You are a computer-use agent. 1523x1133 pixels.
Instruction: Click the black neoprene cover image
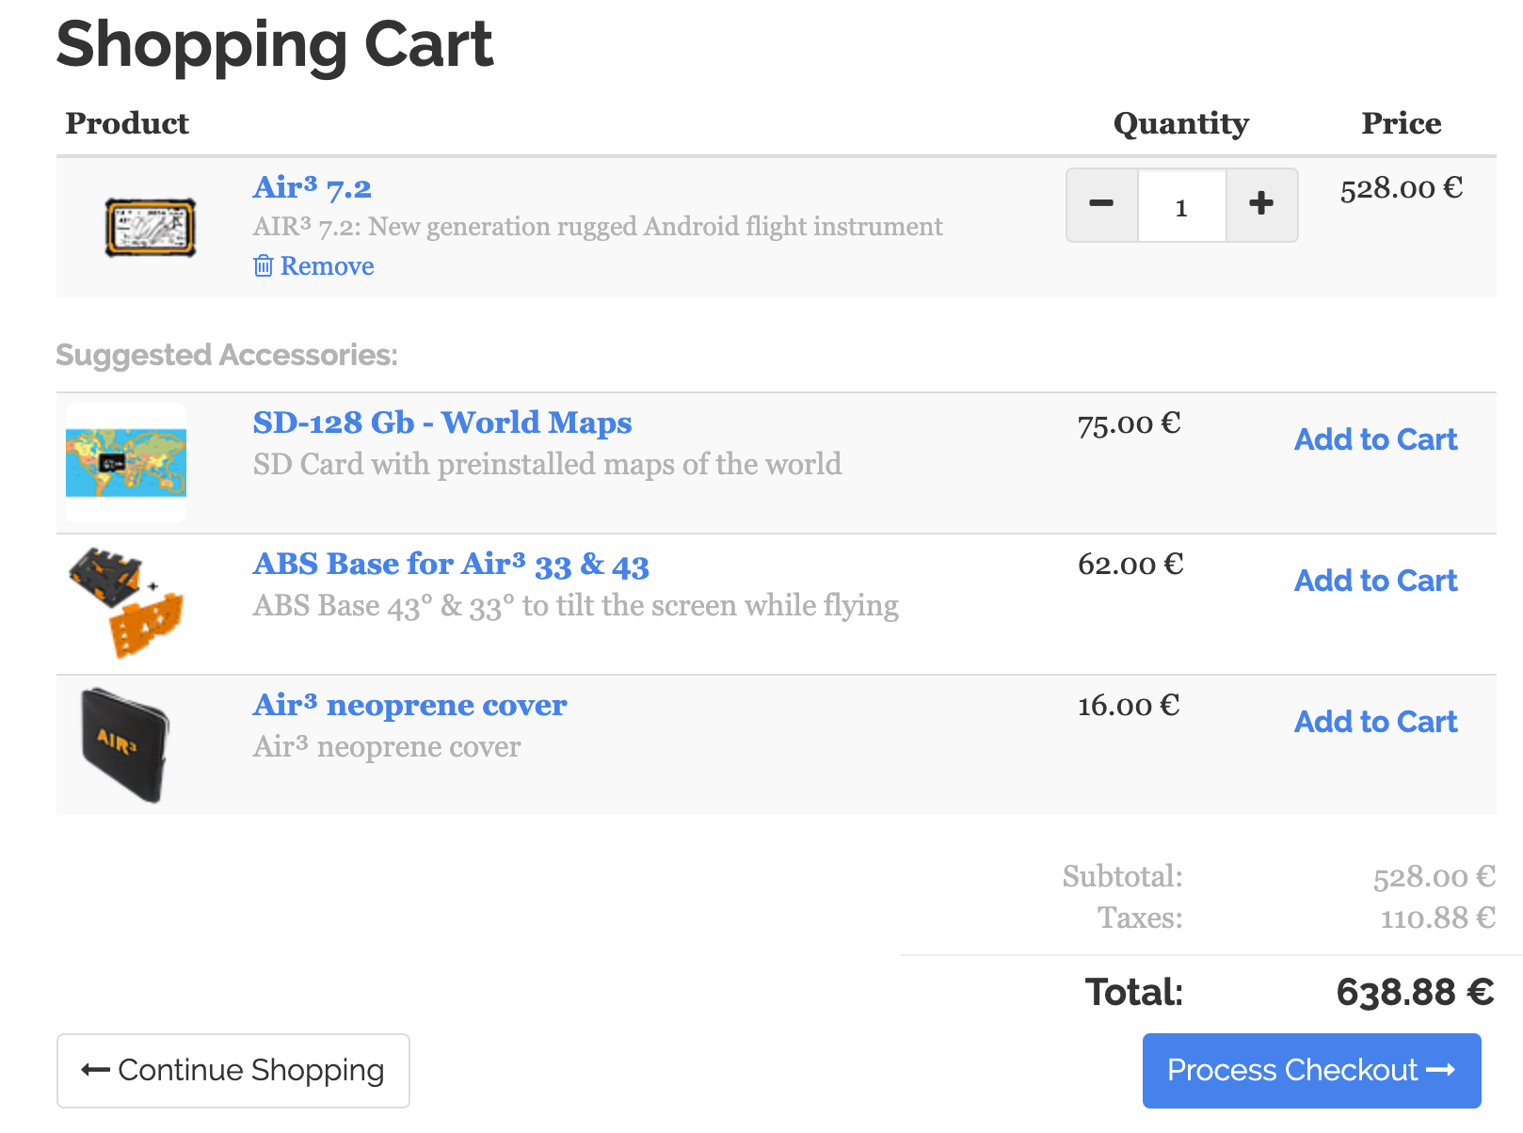pos(126,744)
